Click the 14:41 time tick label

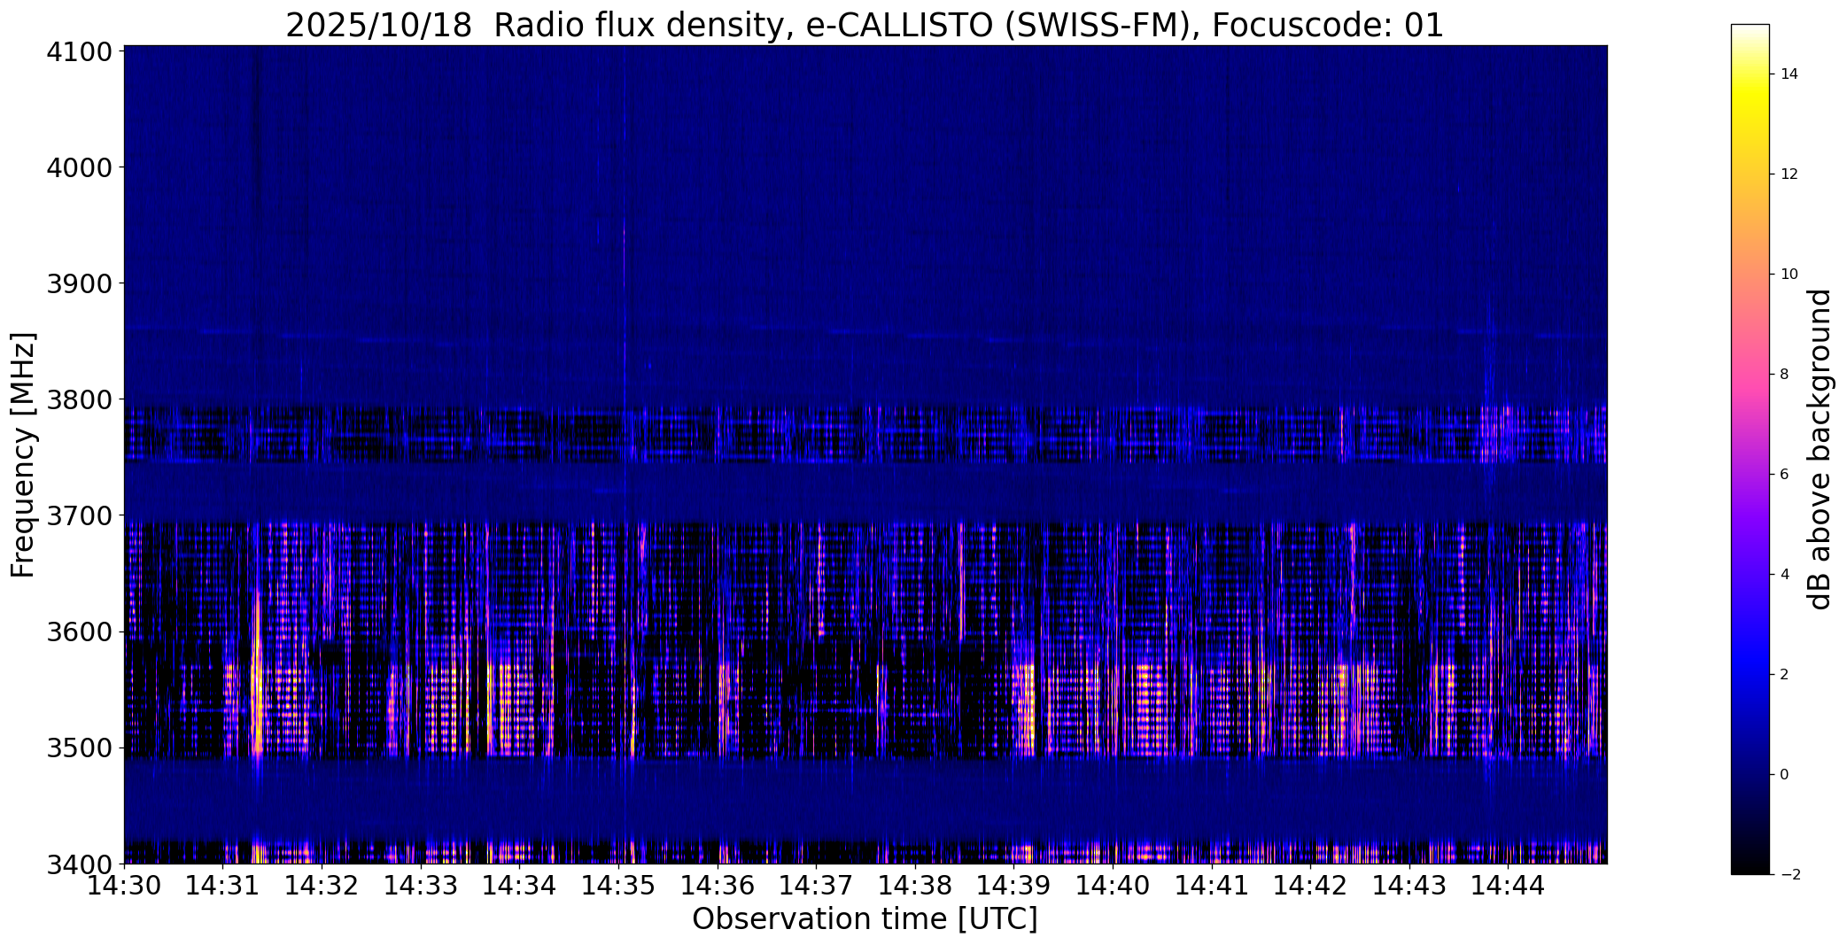pyautogui.click(x=1213, y=885)
